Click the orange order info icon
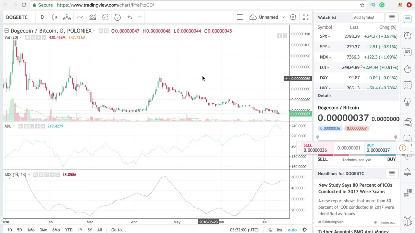This screenshot has height=233, width=415. [x=402, y=148]
